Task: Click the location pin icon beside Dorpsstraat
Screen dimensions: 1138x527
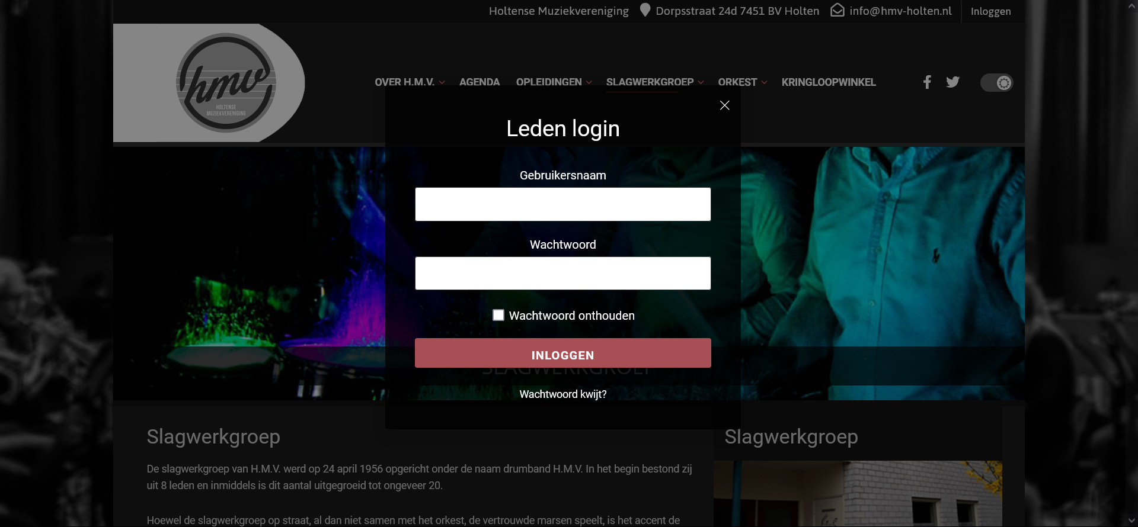Action: click(x=645, y=10)
